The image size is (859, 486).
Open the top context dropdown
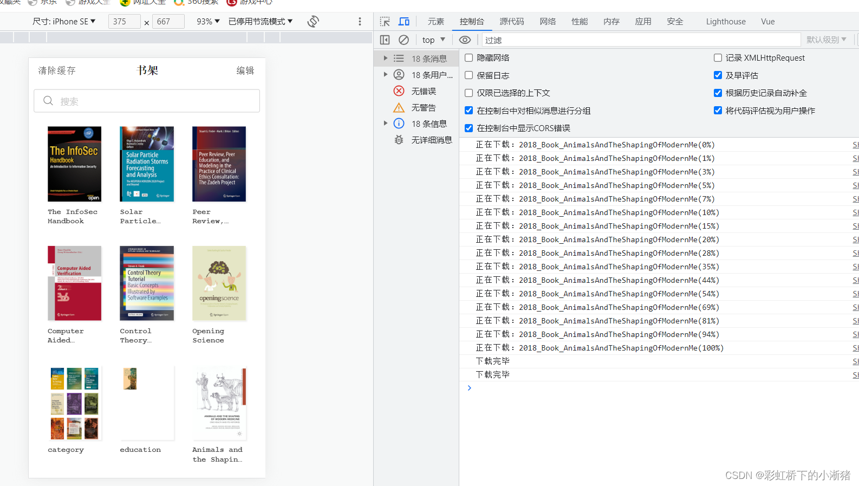click(434, 40)
